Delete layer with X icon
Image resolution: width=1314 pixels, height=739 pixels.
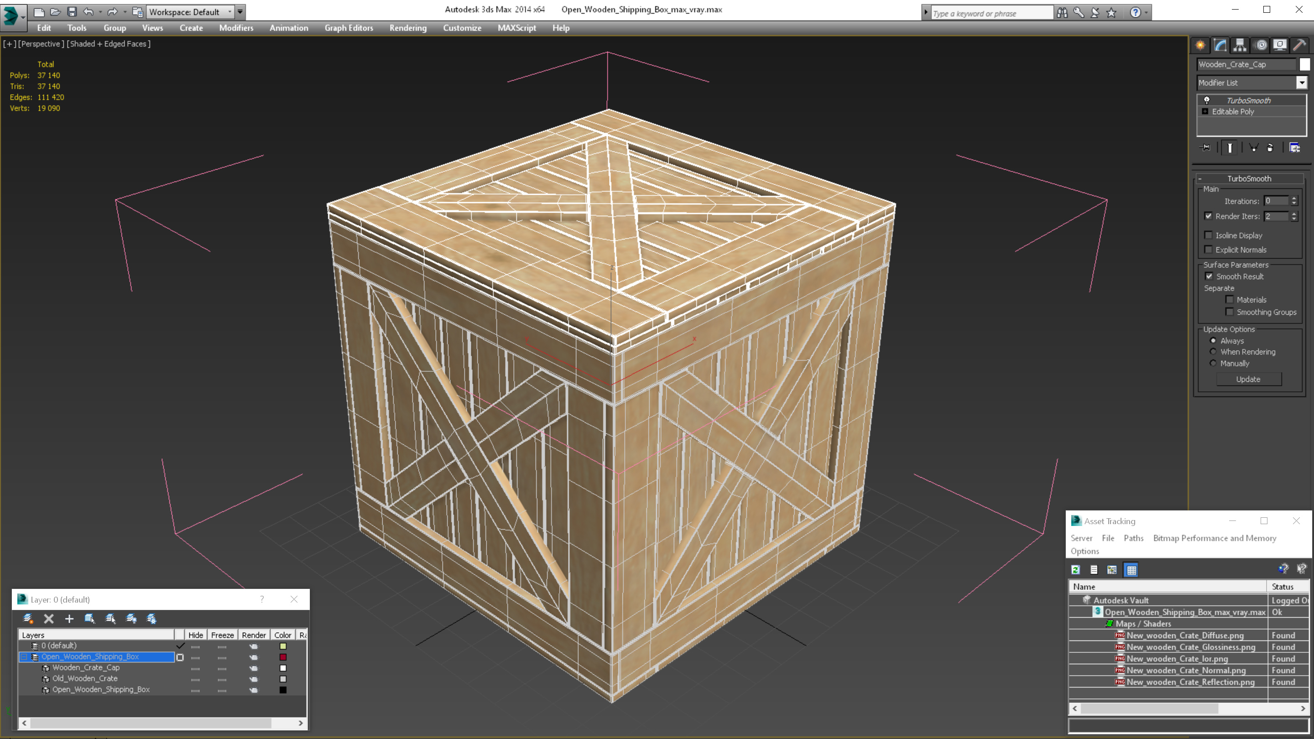[48, 619]
